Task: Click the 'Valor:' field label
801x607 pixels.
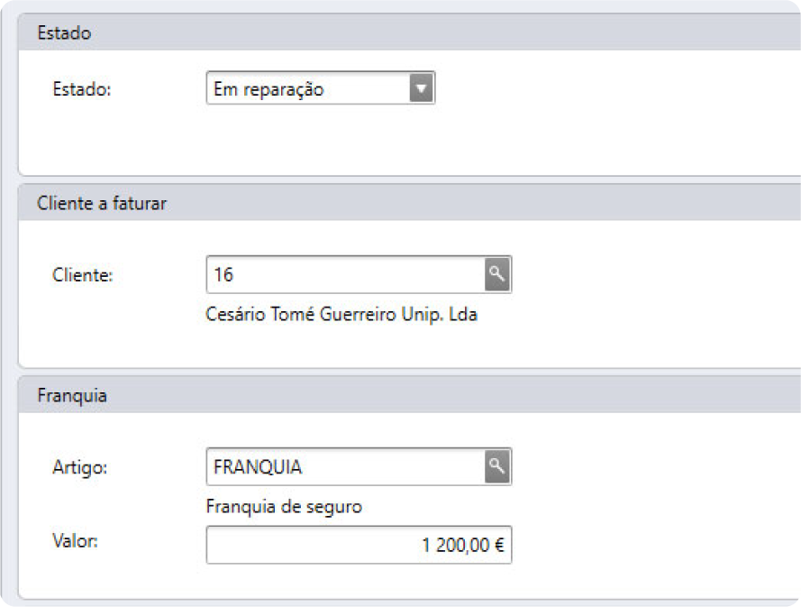Action: (77, 541)
